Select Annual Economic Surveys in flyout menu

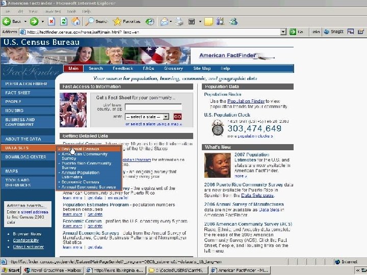(x=89, y=187)
